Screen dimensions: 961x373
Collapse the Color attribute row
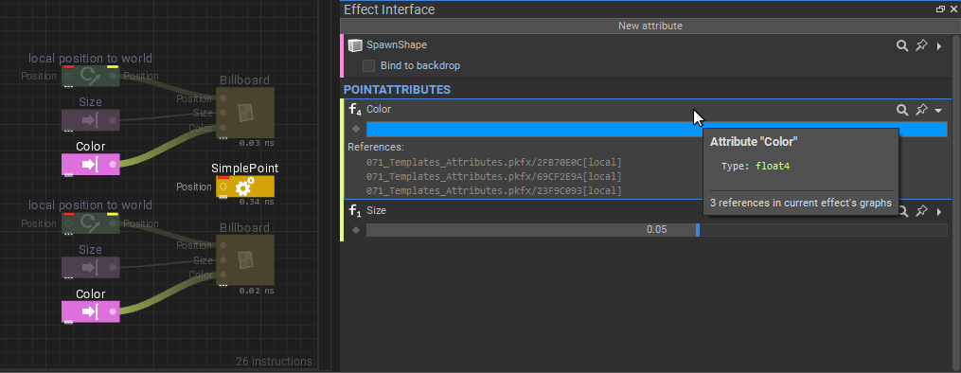[x=938, y=110]
